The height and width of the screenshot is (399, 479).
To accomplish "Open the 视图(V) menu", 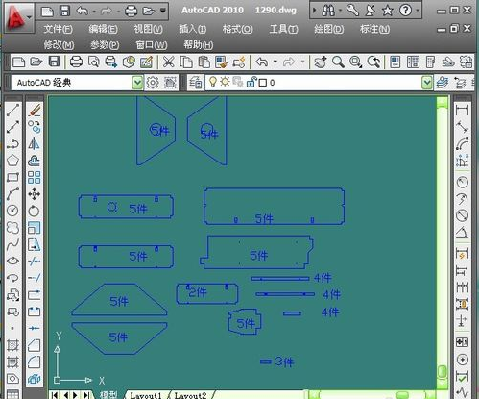I will 148,29.
